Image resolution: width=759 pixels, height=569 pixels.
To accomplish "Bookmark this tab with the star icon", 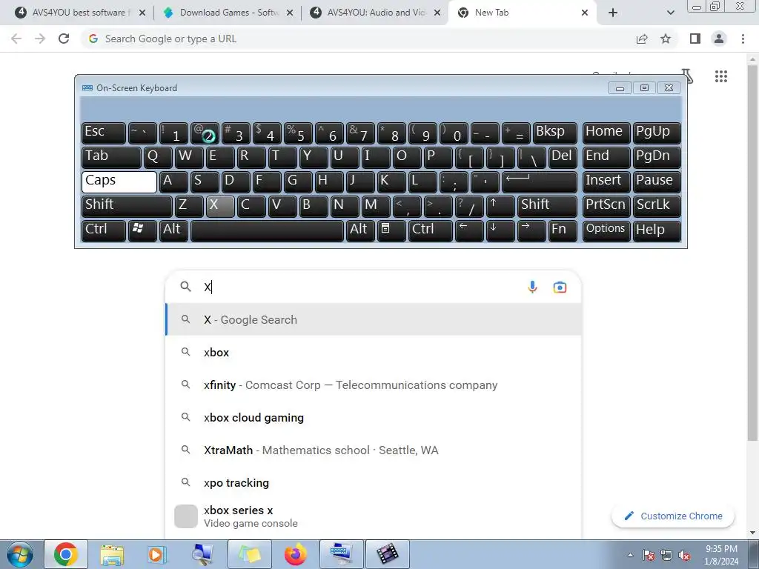I will 666,39.
